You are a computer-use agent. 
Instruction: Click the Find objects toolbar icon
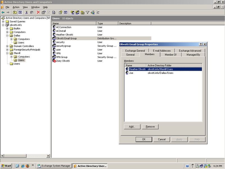(x=93, y=12)
